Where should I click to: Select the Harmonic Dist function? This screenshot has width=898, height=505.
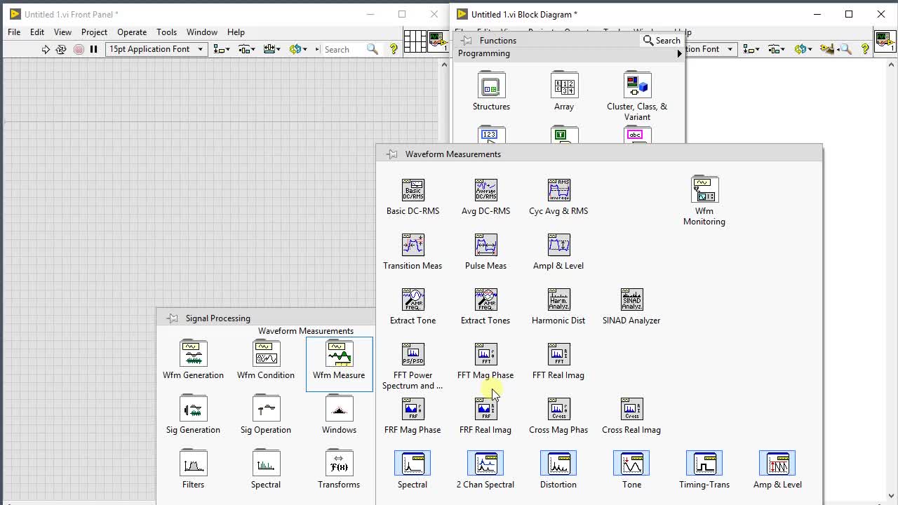click(x=559, y=299)
